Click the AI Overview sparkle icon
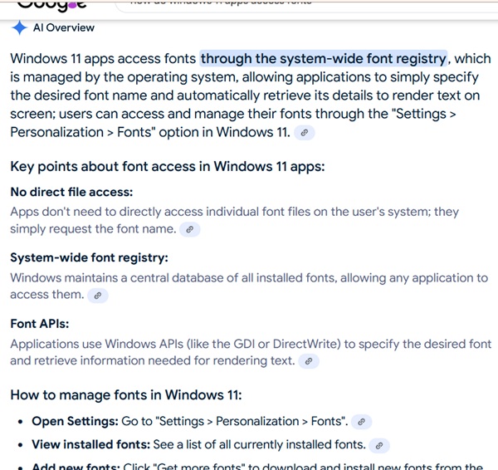 click(x=19, y=27)
